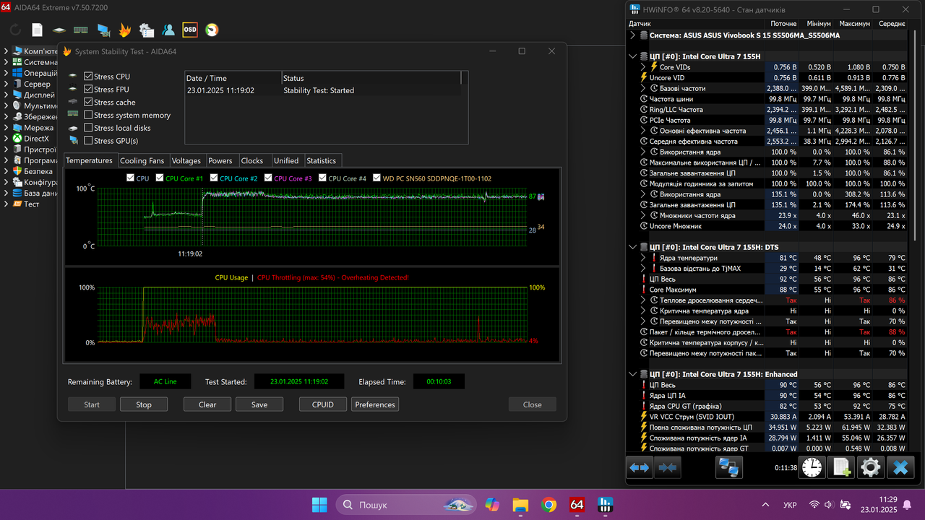Switch to the Voltages tab

point(186,160)
